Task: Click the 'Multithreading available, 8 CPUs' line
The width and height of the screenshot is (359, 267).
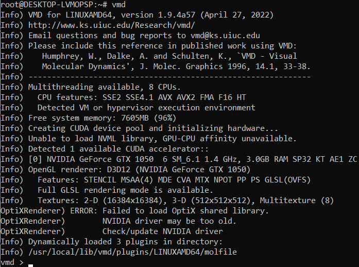Action: pyautogui.click(x=104, y=87)
